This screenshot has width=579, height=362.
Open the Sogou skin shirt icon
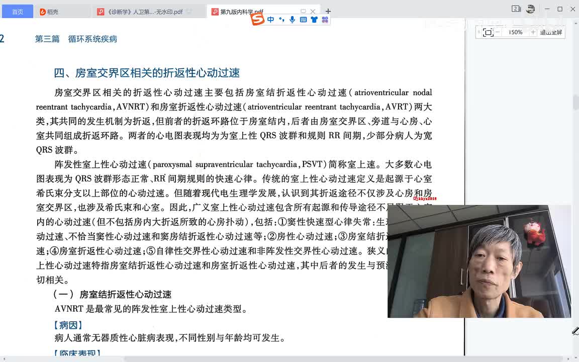[x=314, y=20]
